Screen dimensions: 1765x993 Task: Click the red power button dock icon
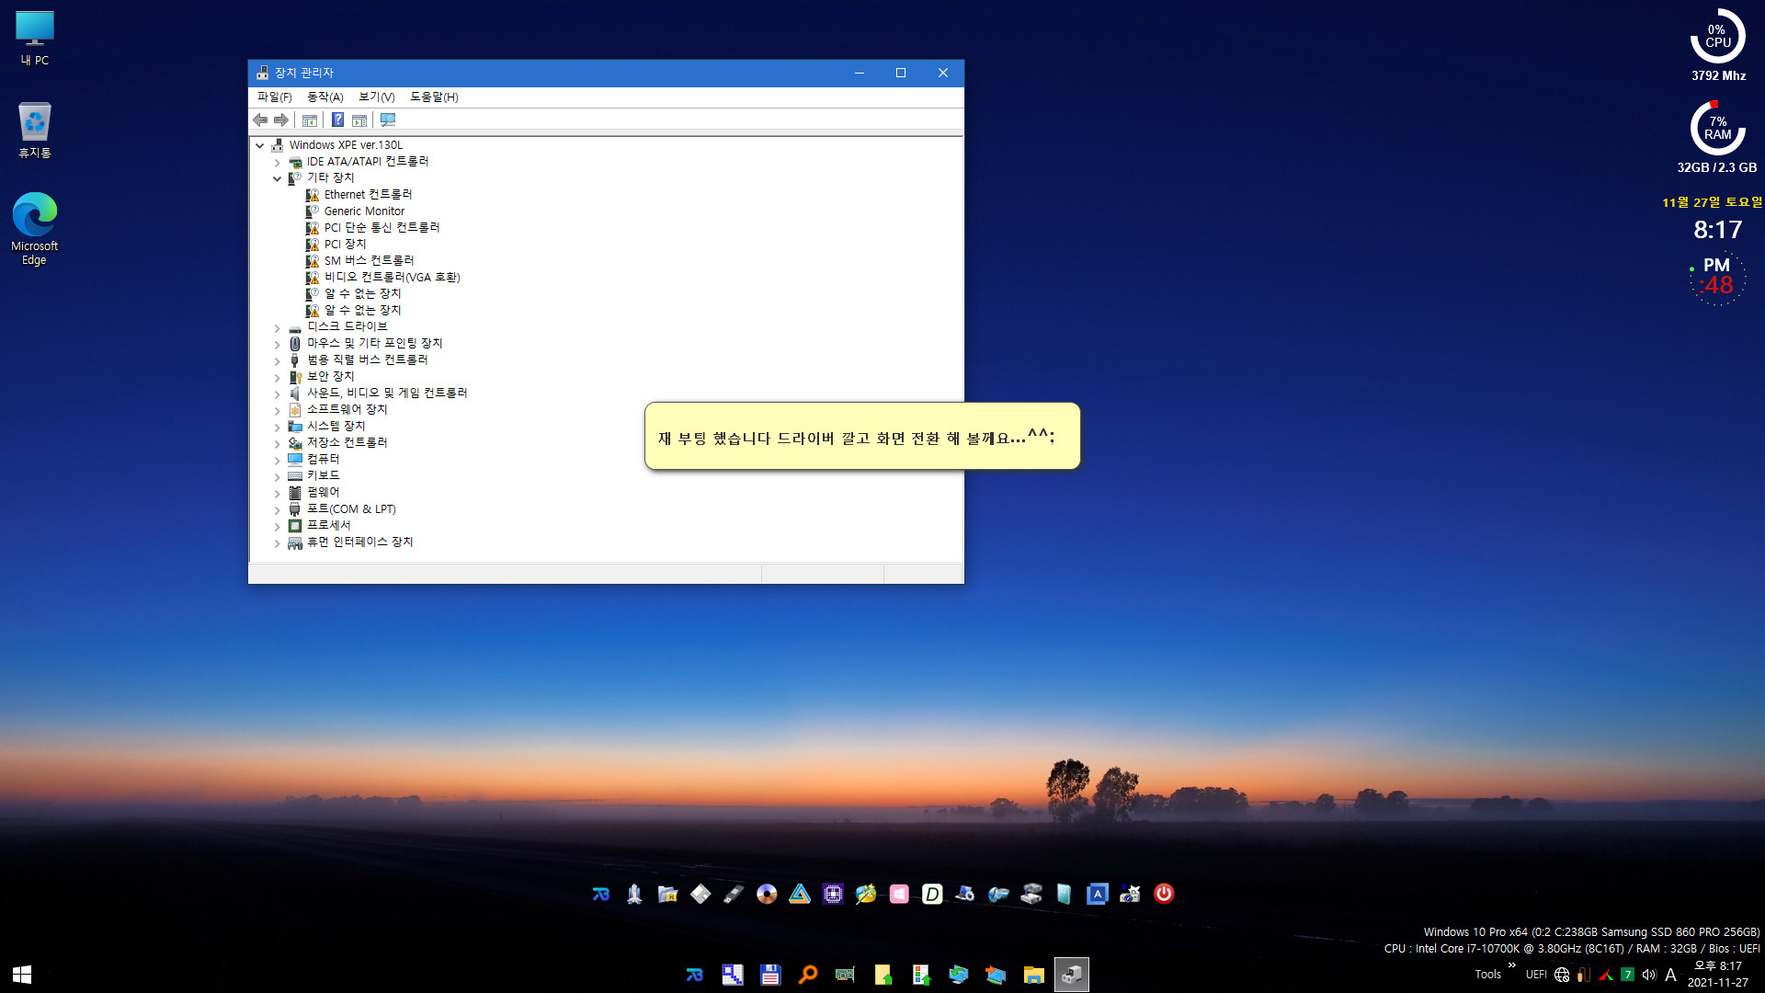(x=1164, y=894)
